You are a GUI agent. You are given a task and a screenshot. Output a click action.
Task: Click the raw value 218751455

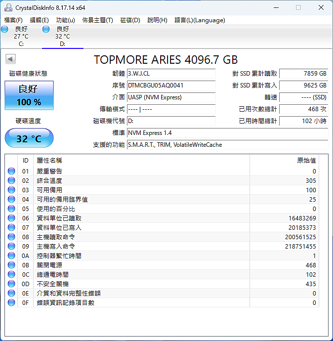(300, 246)
